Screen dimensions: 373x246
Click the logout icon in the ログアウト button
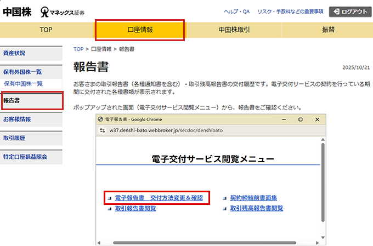pyautogui.click(x=336, y=12)
